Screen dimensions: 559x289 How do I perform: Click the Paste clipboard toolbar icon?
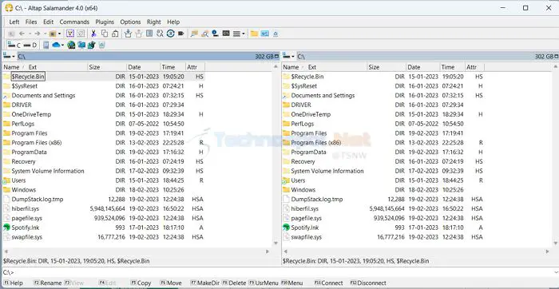pos(115,34)
